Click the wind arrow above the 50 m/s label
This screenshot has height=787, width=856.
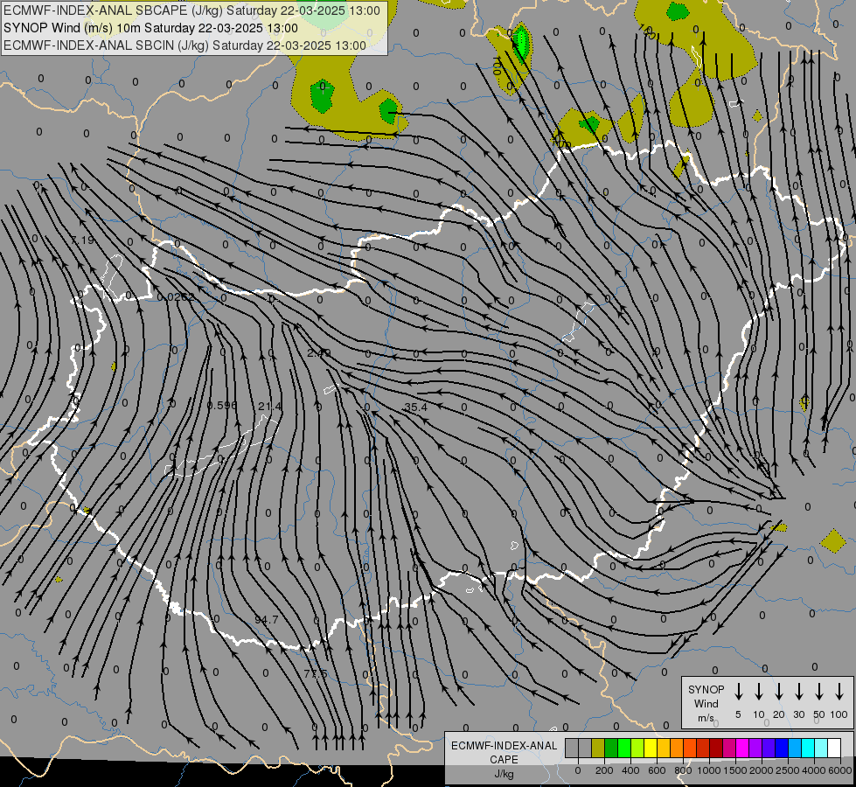coord(819,692)
